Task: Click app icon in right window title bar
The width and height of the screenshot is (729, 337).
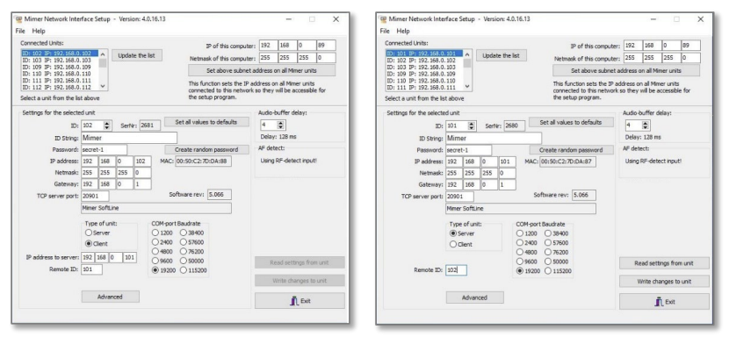Action: [383, 19]
